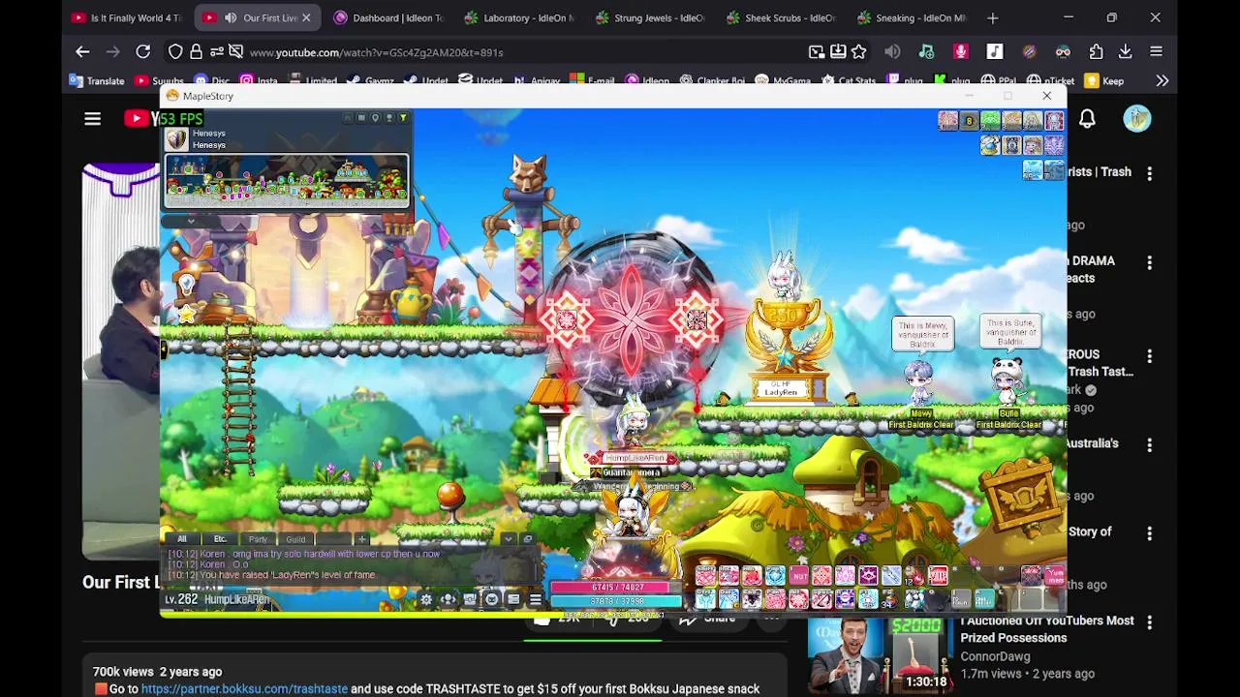Close the Our First Live browser tab
The width and height of the screenshot is (1240, 697).
click(x=306, y=17)
